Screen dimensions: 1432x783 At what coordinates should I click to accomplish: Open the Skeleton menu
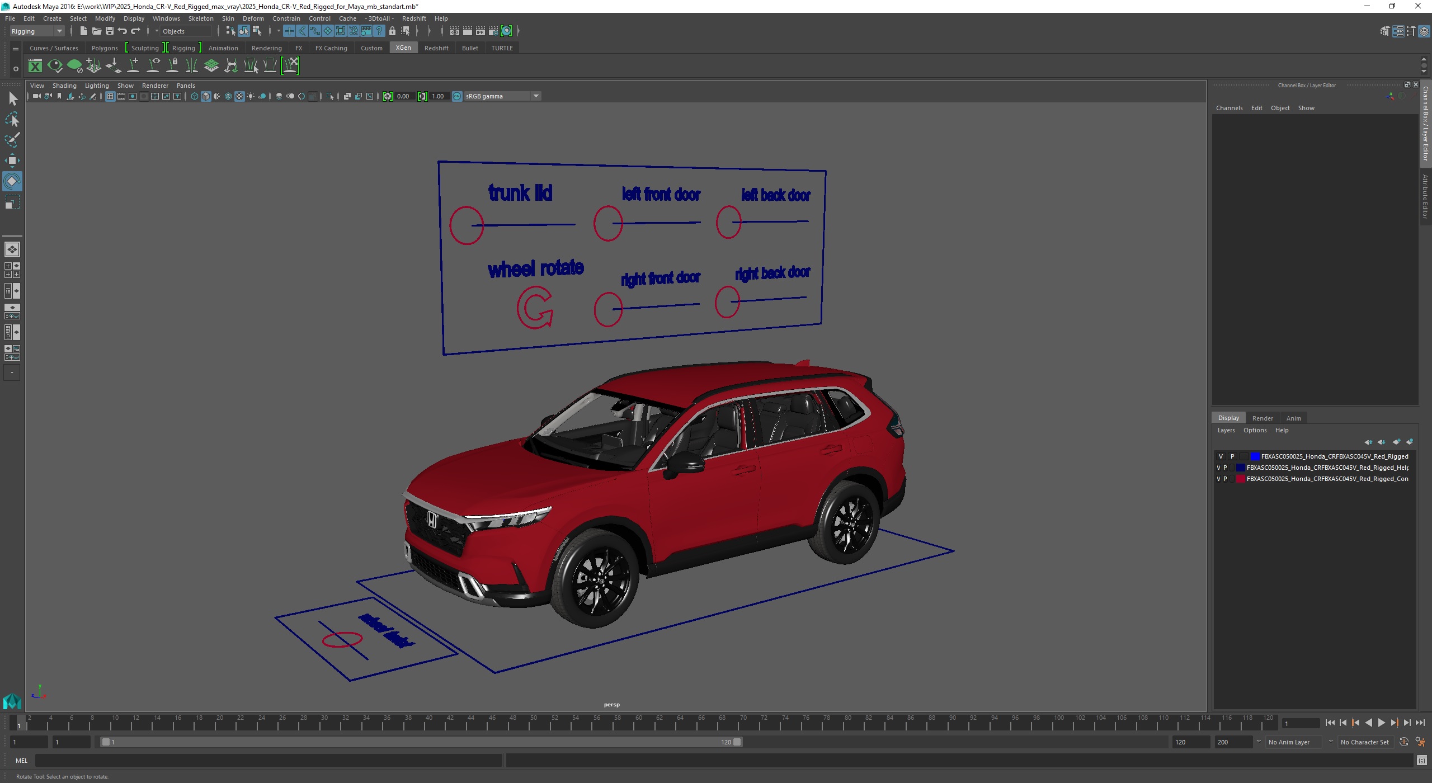[x=201, y=18]
